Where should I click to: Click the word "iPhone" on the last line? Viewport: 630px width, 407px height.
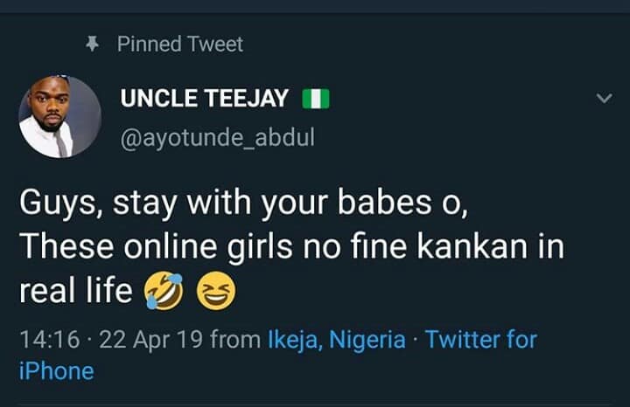click(56, 371)
